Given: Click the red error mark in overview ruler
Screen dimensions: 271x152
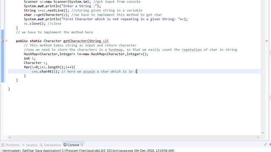Looking at the screenshot, I should [x=266, y=41].
